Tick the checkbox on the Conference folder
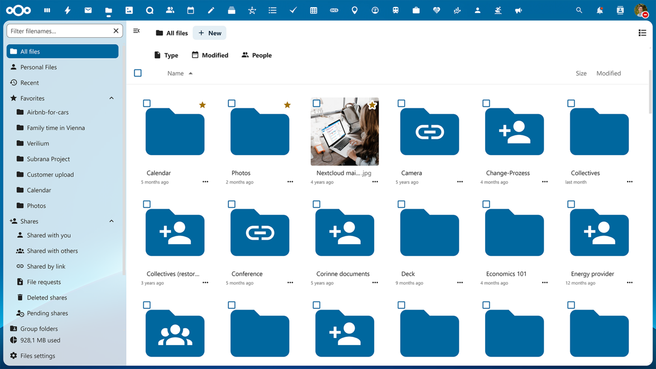The height and width of the screenshot is (369, 656). click(231, 204)
